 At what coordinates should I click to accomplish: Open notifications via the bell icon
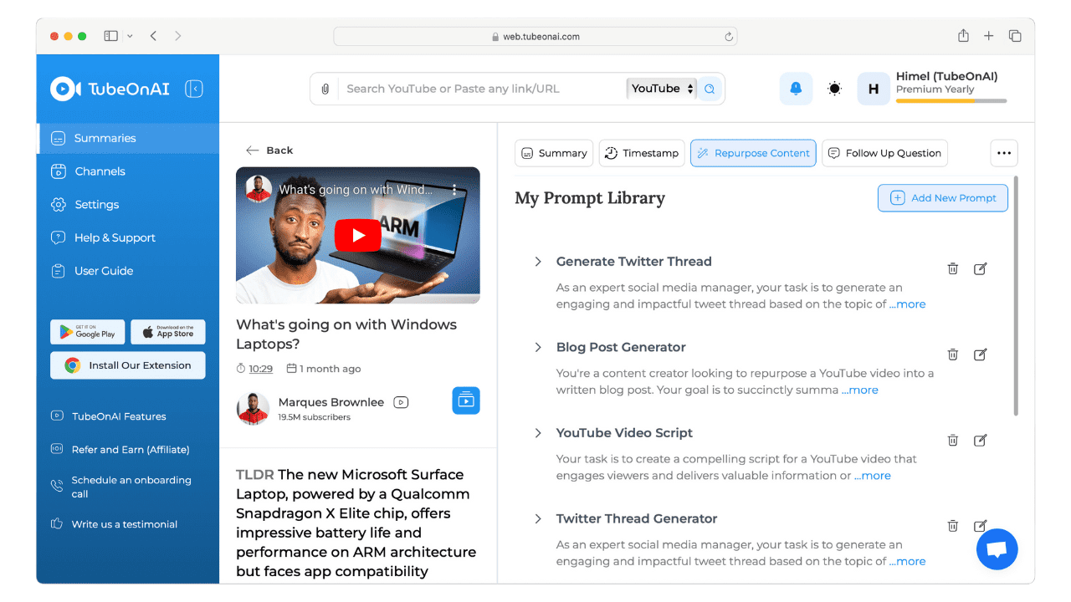pyautogui.click(x=796, y=89)
